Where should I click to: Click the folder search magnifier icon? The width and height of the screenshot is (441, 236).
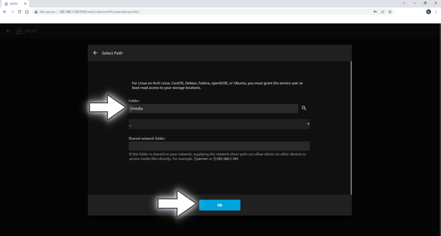[304, 108]
